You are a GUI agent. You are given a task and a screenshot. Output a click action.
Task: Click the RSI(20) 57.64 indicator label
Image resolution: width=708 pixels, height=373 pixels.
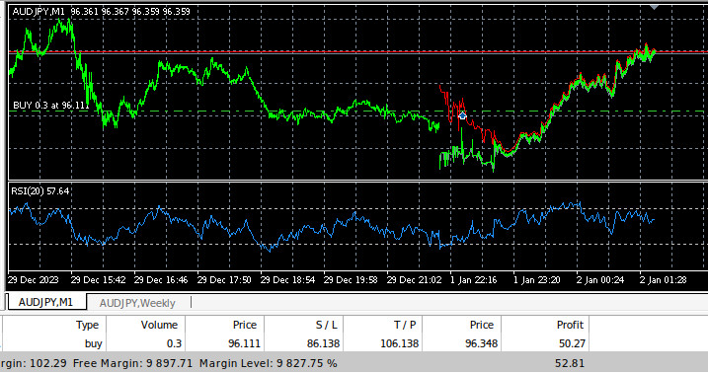pyautogui.click(x=40, y=191)
